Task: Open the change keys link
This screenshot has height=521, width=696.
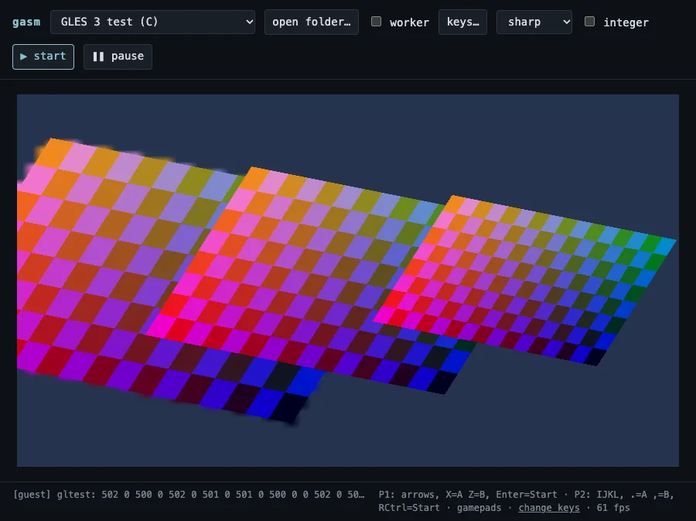Action: pyautogui.click(x=549, y=508)
